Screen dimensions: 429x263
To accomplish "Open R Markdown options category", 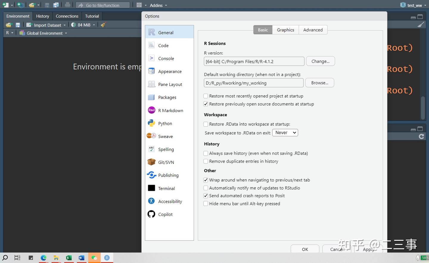I will [x=169, y=111].
